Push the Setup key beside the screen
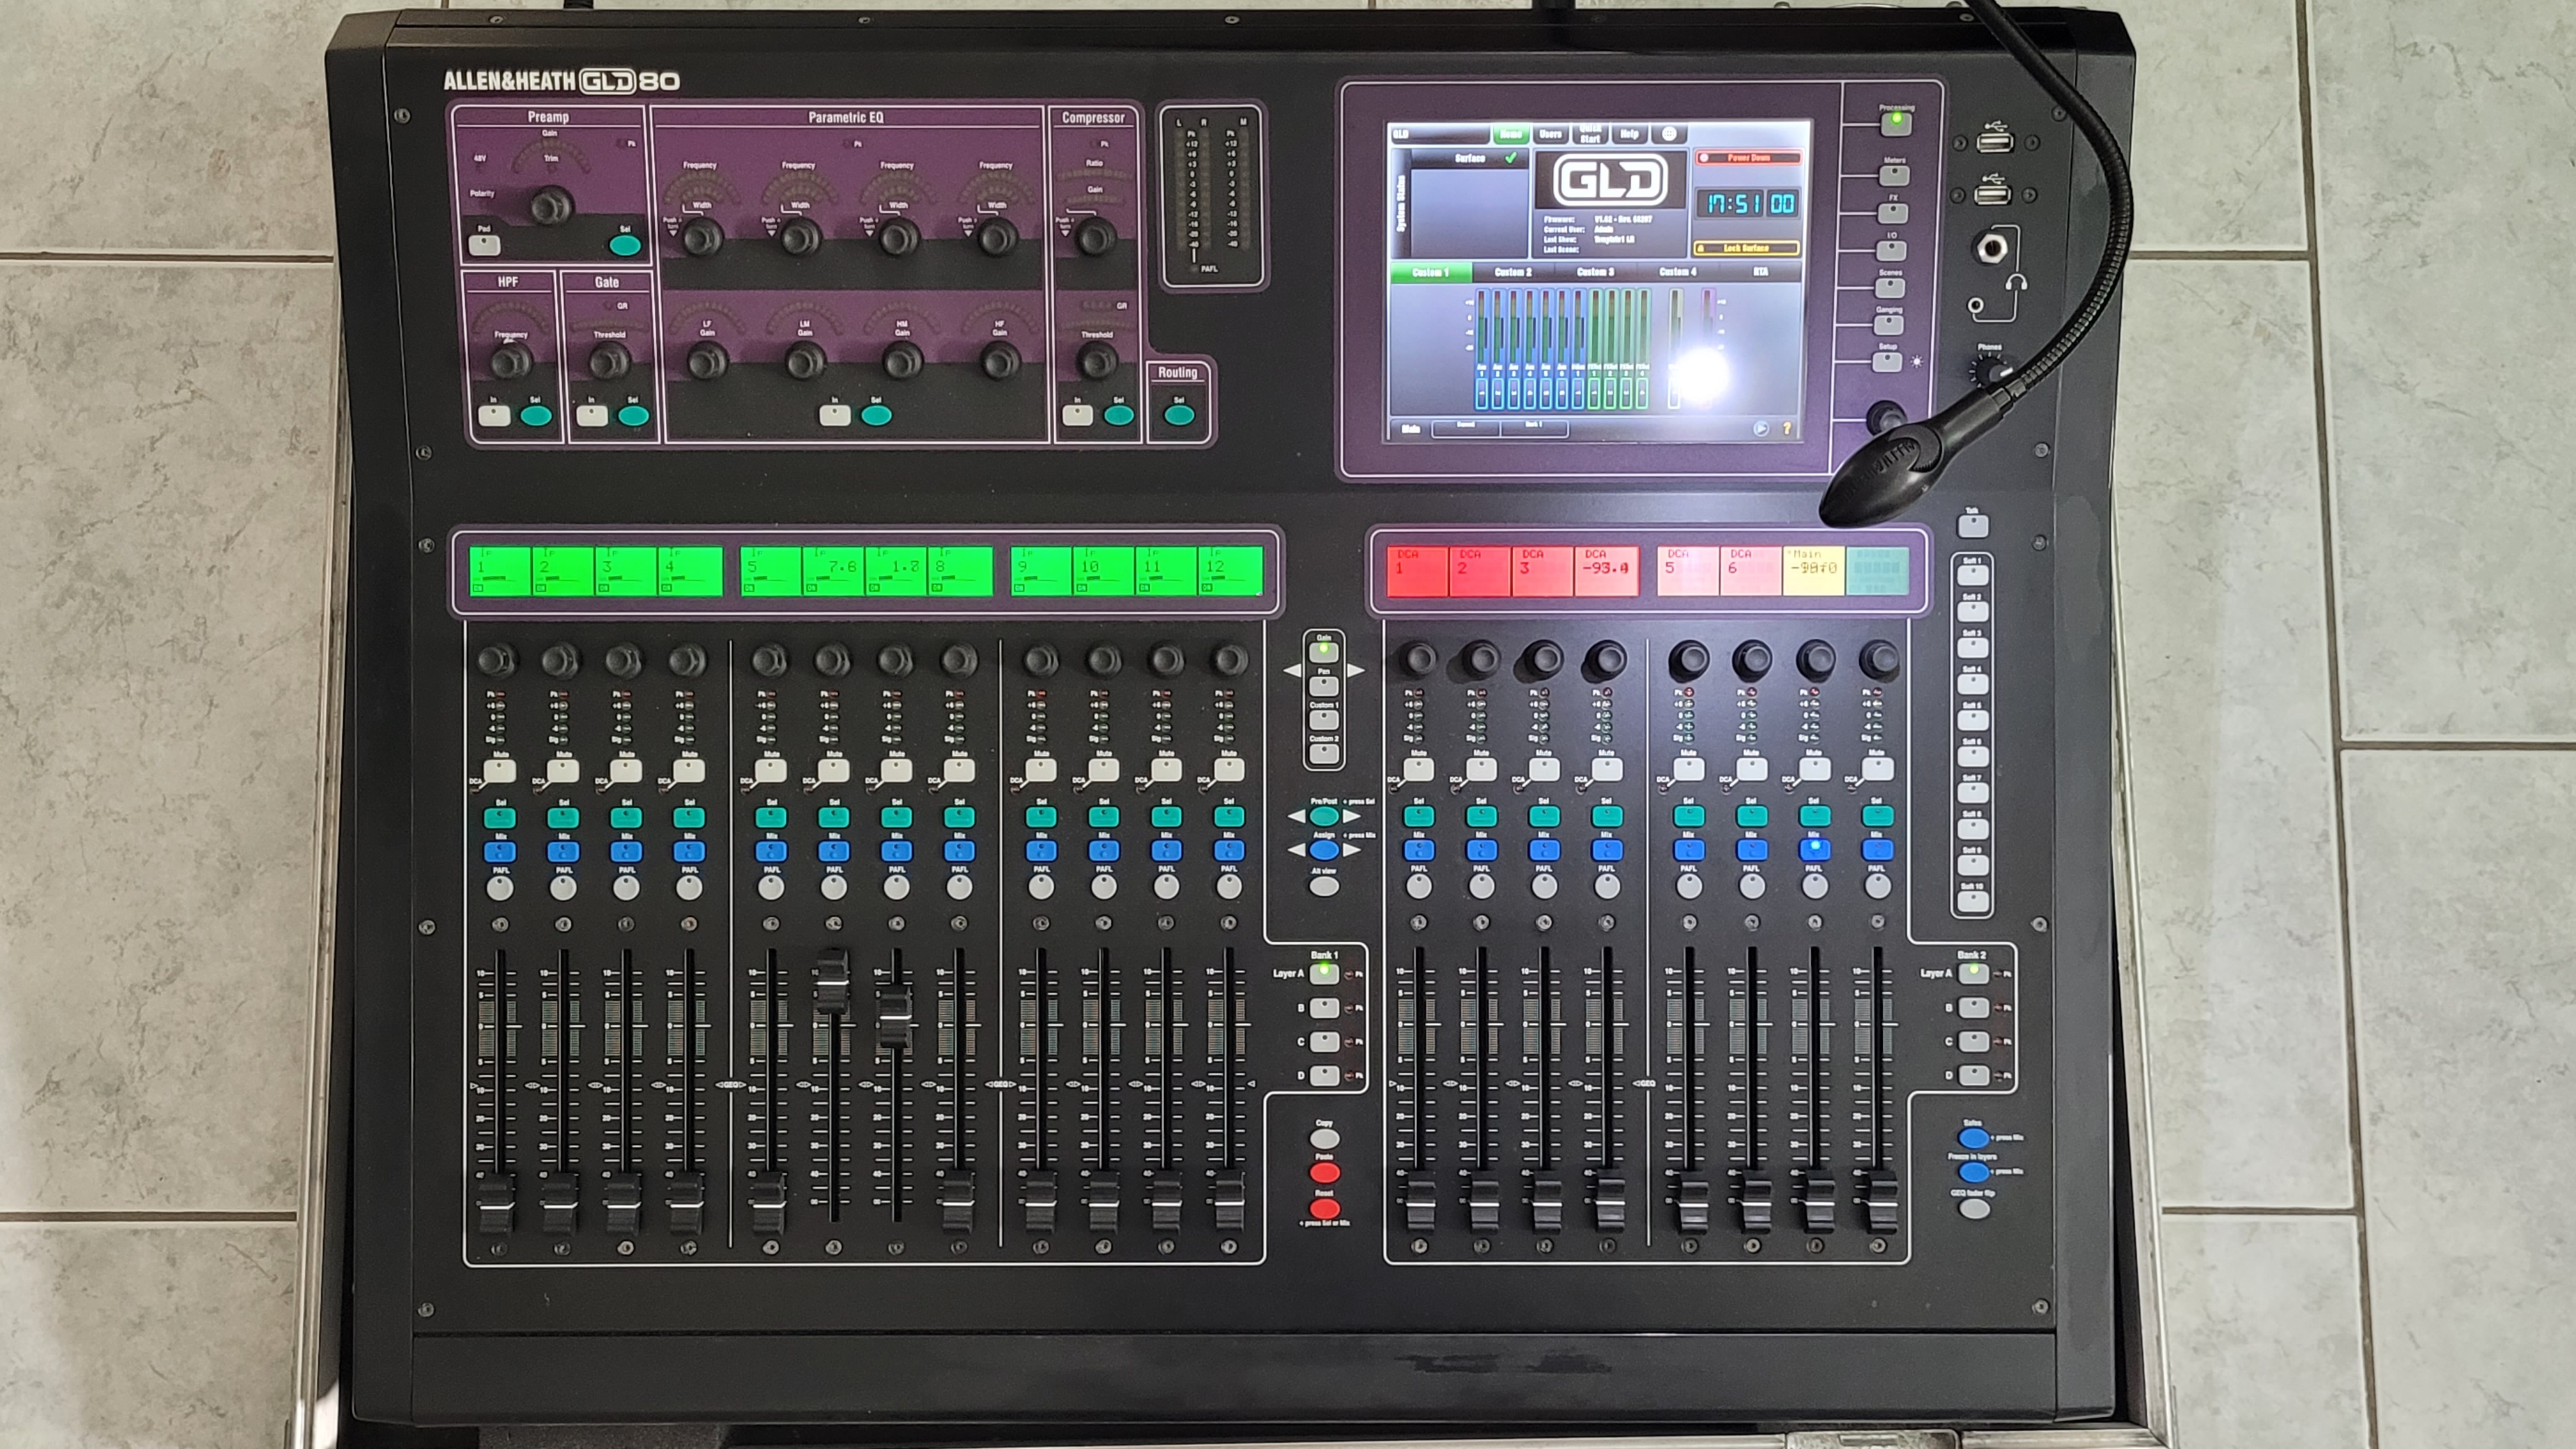This screenshot has height=1449, width=2576. [x=1886, y=361]
